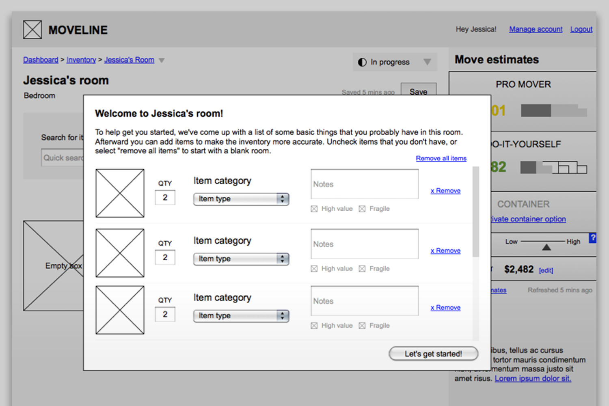Click the Empty box placeholder behind the dialog
The image size is (609, 406).
point(53,266)
